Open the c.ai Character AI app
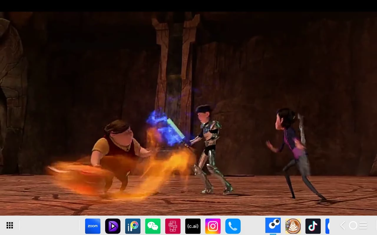Viewport: 377px width, 235px height. [x=193, y=226]
